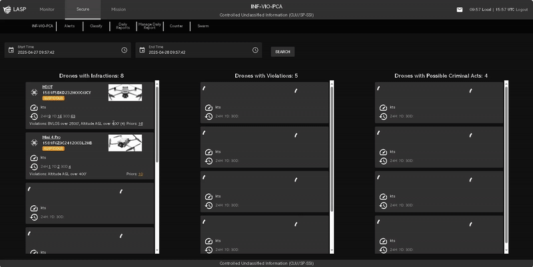This screenshot has height=267, width=533.
Task: Click the Violations list scrollbar thumb
Action: pyautogui.click(x=332, y=149)
